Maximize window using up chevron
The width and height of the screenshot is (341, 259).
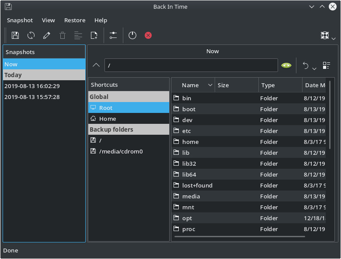click(x=322, y=7)
